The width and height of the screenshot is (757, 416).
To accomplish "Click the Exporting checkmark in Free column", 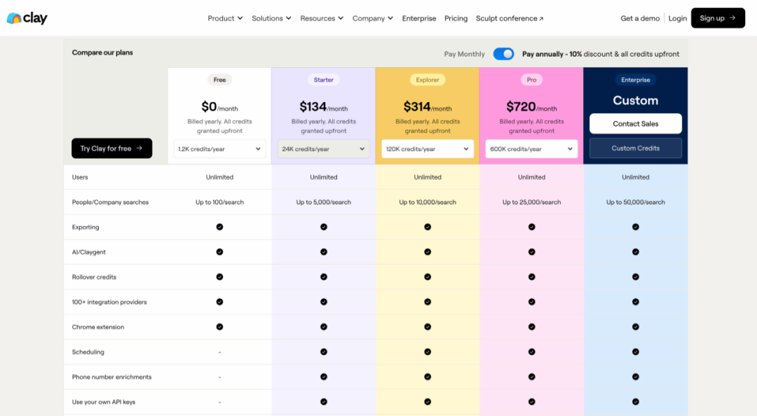I will click(219, 227).
